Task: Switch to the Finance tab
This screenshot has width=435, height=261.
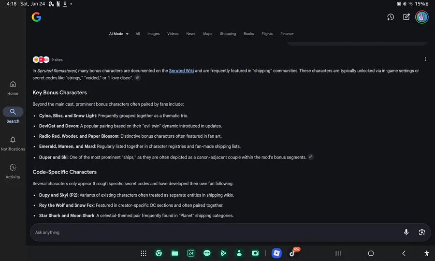Action: [287, 34]
